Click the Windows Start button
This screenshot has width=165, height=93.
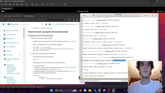[x=52, y=90]
